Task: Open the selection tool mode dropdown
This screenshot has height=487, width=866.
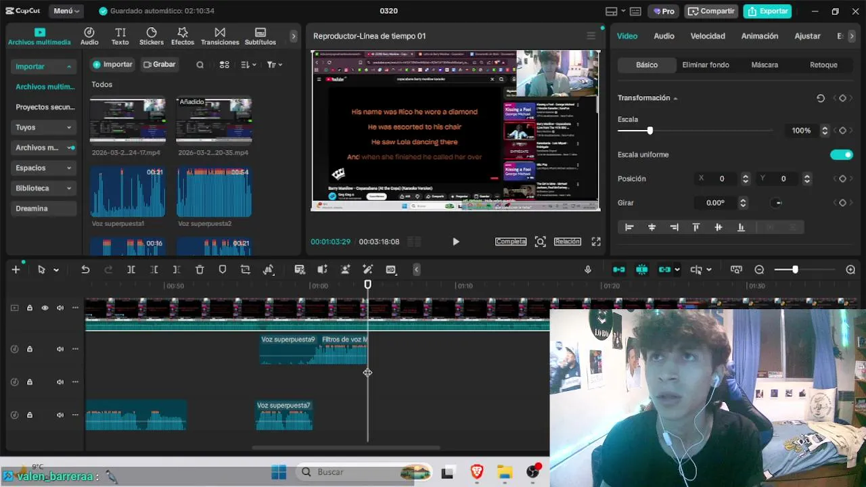Action: point(56,270)
